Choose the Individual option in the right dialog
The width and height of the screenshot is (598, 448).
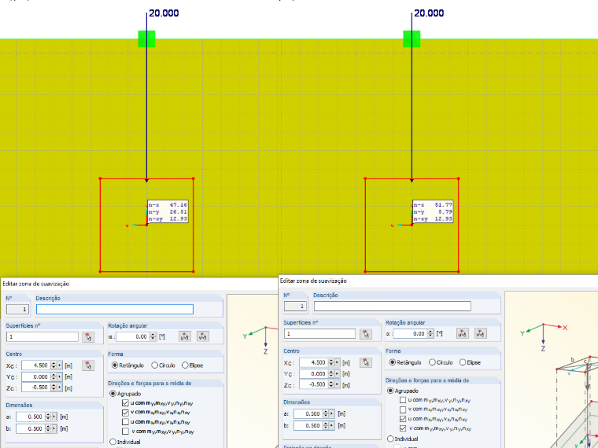[x=390, y=439]
